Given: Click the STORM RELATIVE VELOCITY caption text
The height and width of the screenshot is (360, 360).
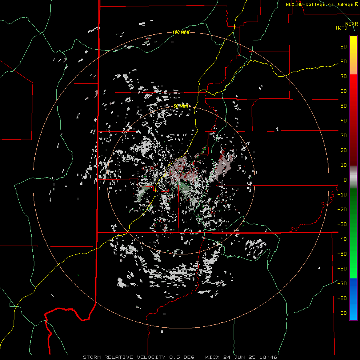Looking at the screenshot, I should click(124, 357).
